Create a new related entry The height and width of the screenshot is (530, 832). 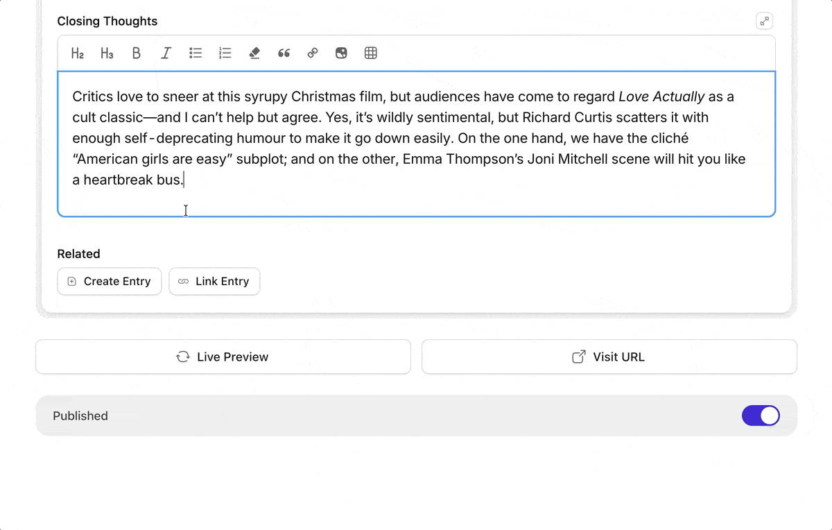point(109,281)
